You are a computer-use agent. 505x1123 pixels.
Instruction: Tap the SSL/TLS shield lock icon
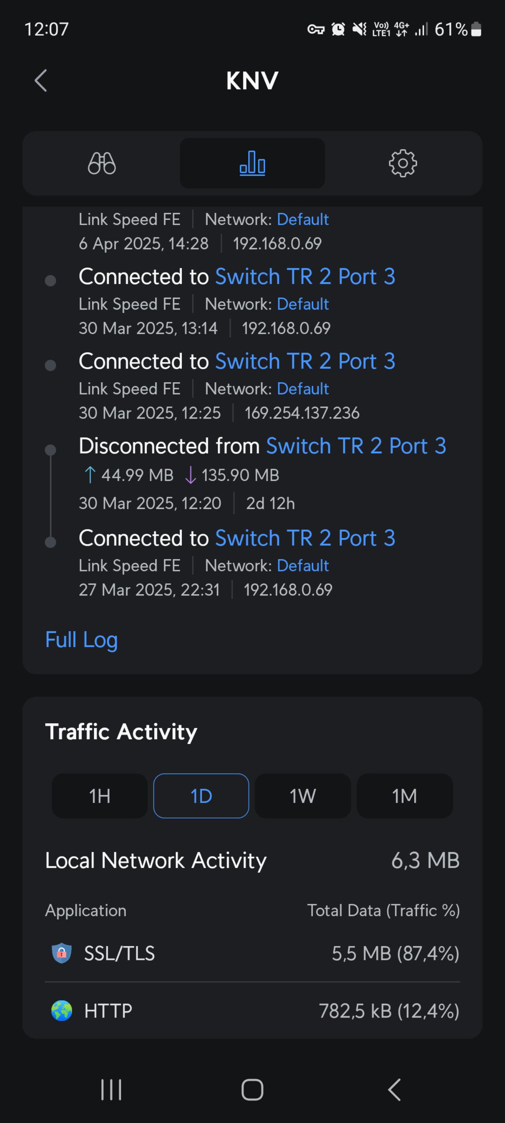(x=62, y=953)
